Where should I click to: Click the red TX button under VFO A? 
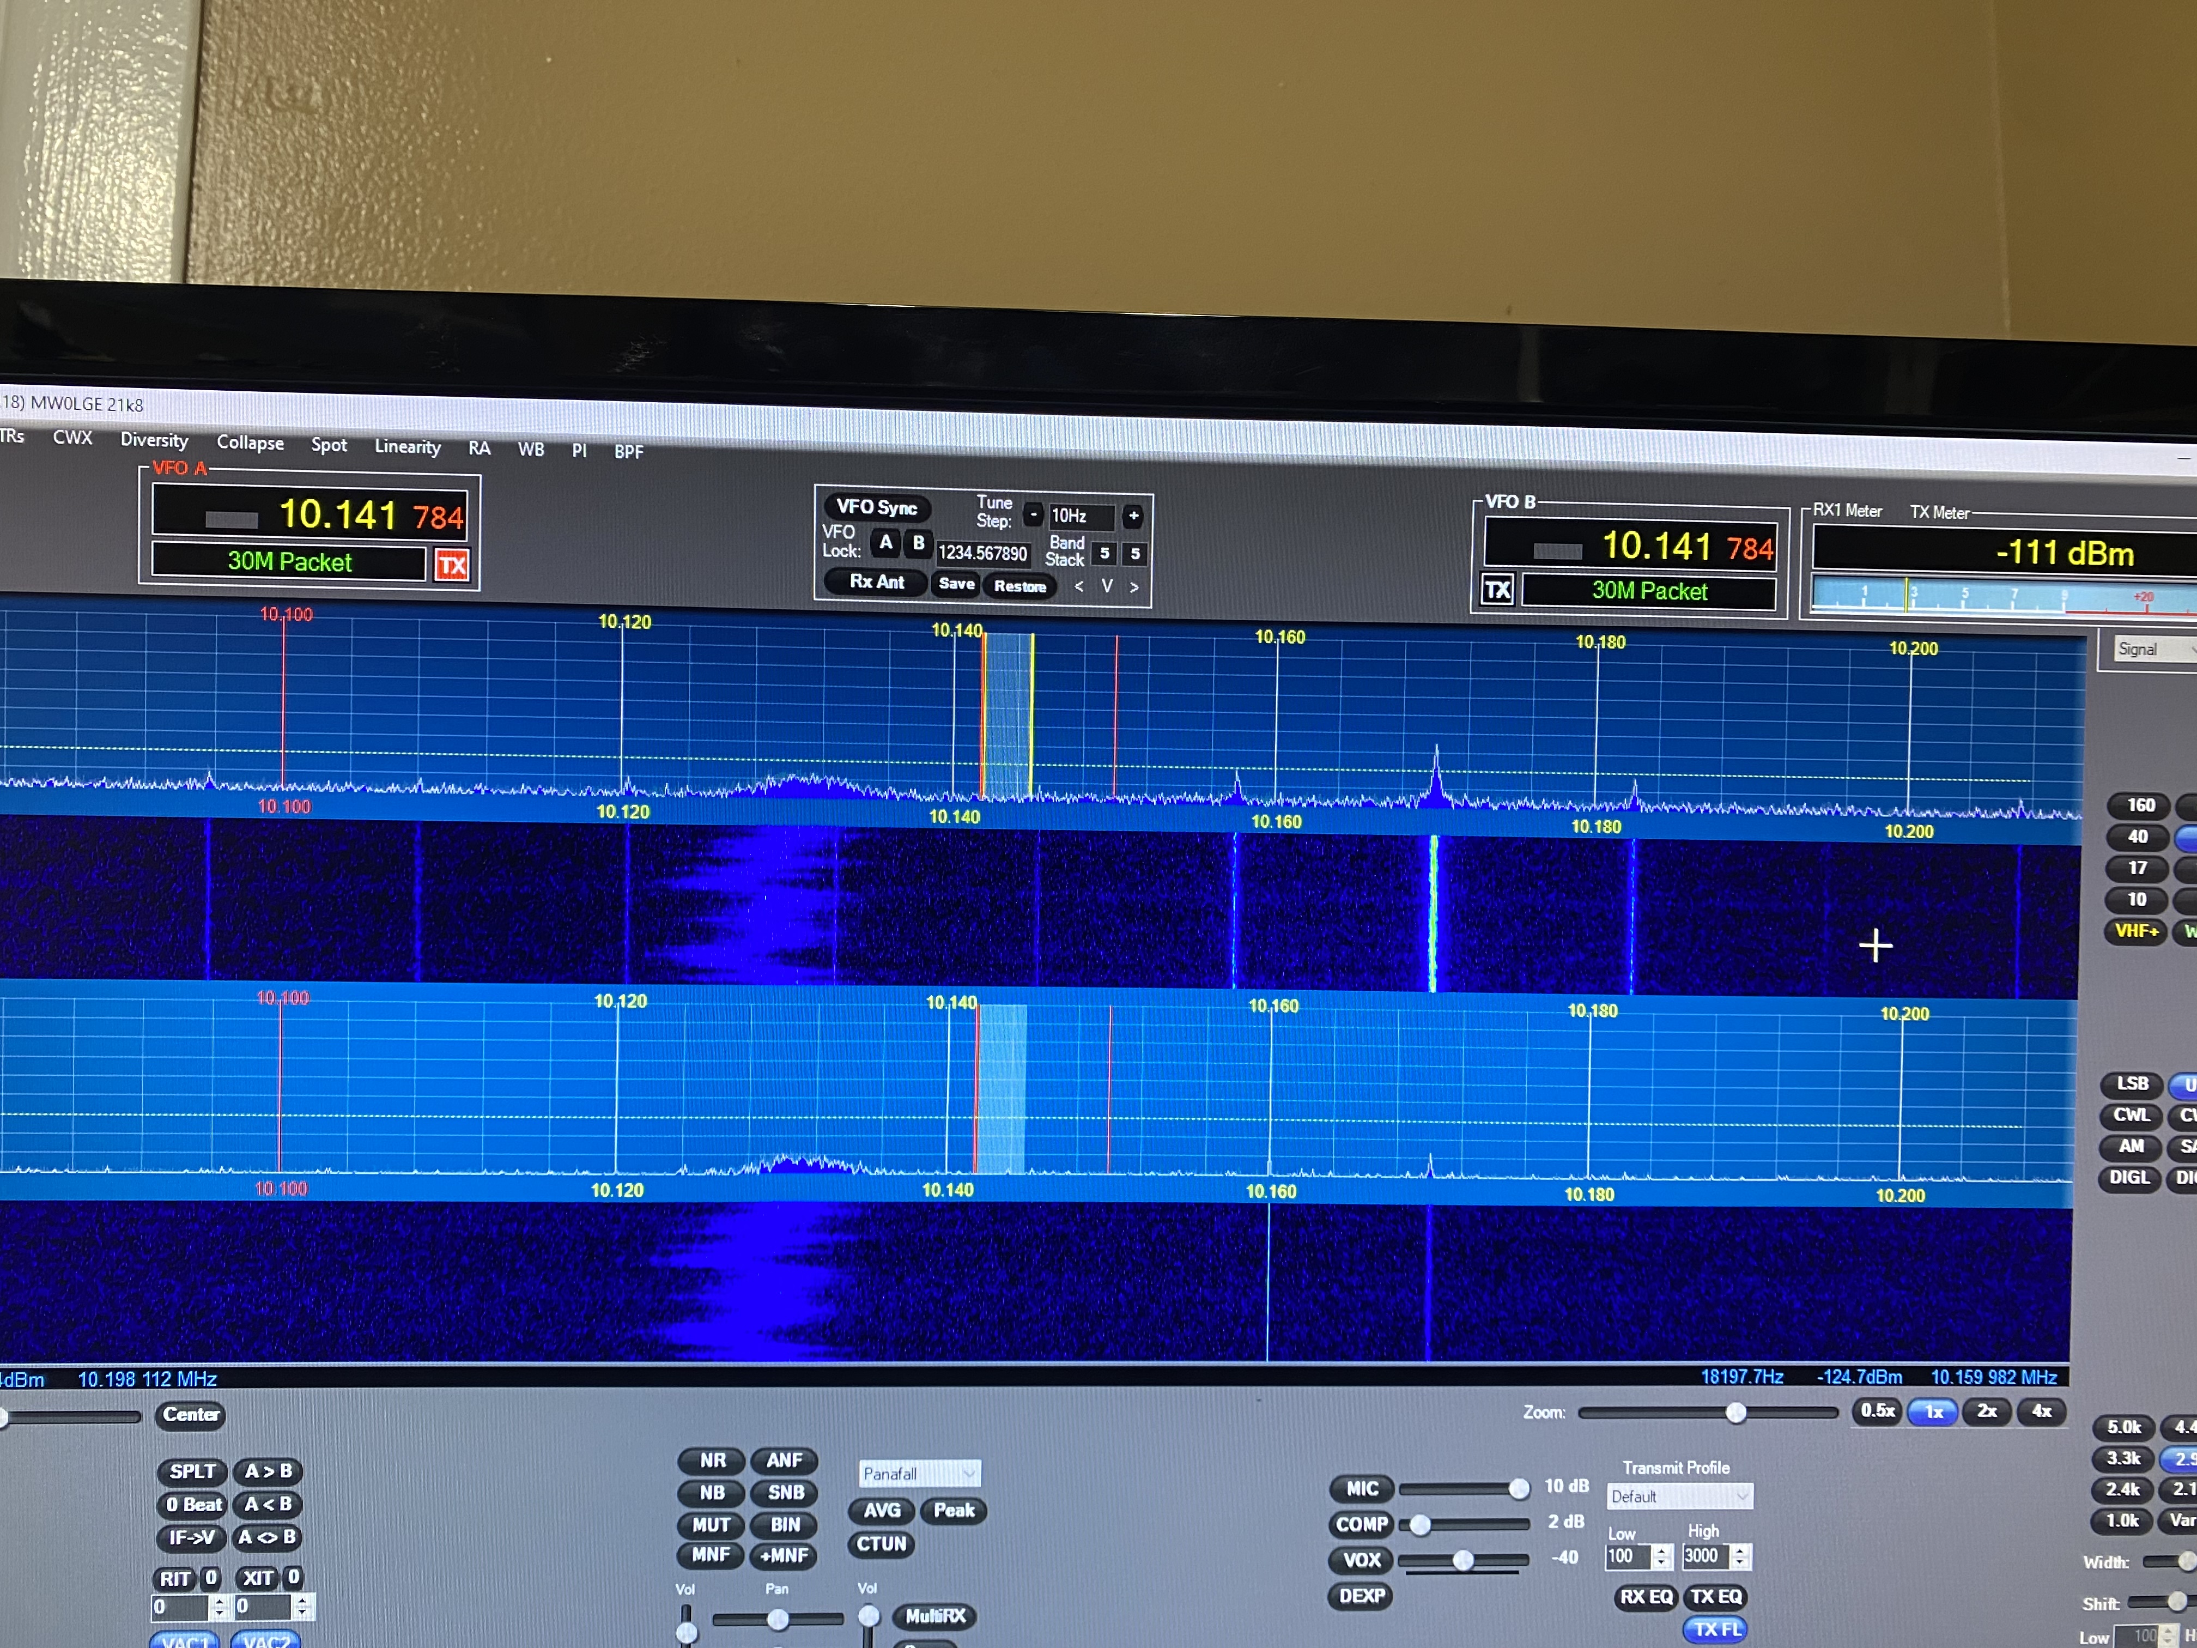click(x=452, y=565)
